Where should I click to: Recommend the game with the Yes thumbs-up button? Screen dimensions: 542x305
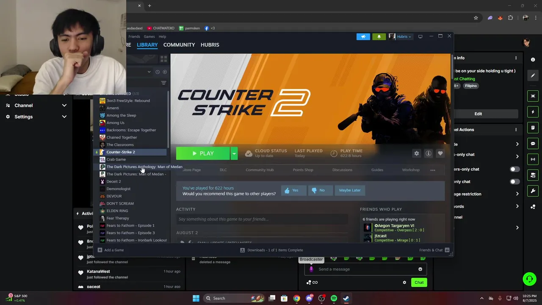pyautogui.click(x=294, y=190)
